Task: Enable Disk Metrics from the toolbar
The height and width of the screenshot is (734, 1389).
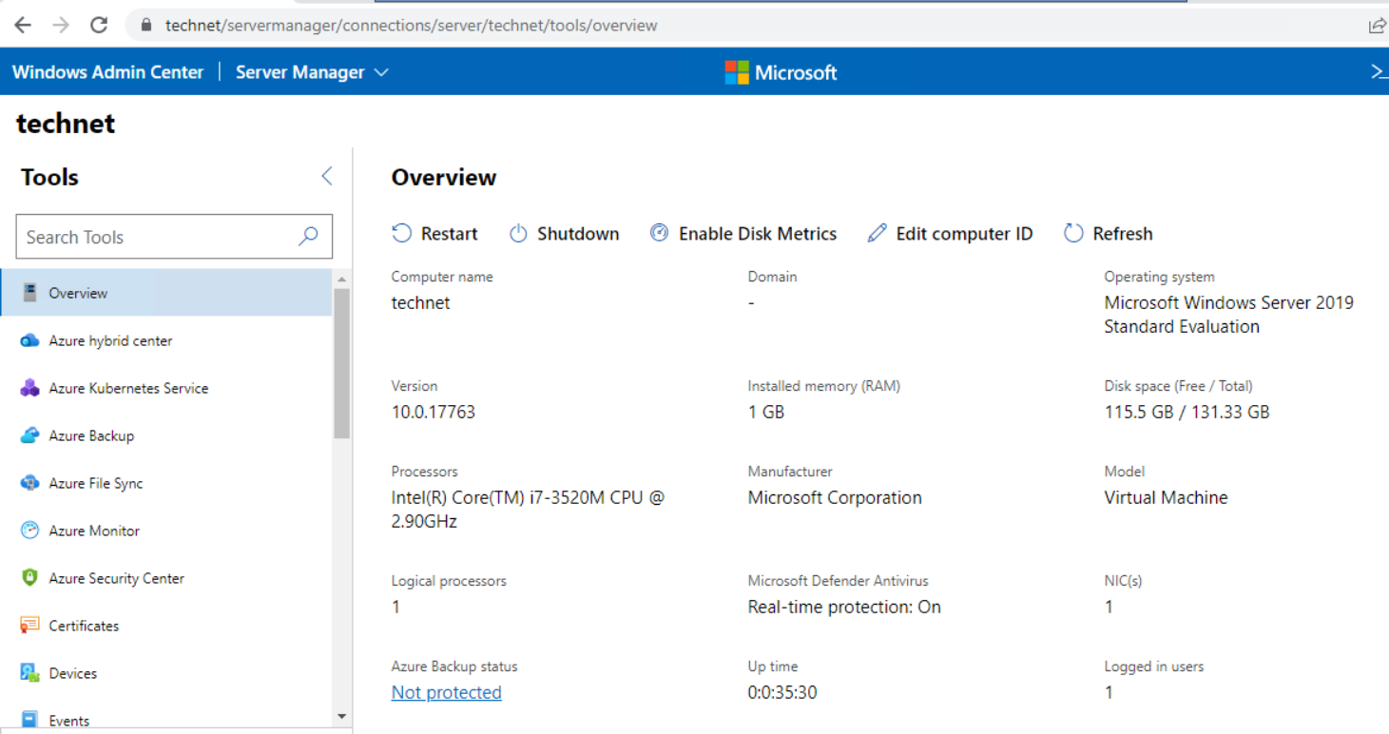Action: tap(744, 233)
